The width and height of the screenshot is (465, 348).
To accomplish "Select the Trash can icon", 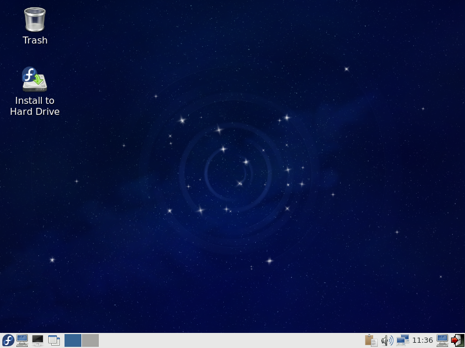I will click(x=35, y=19).
